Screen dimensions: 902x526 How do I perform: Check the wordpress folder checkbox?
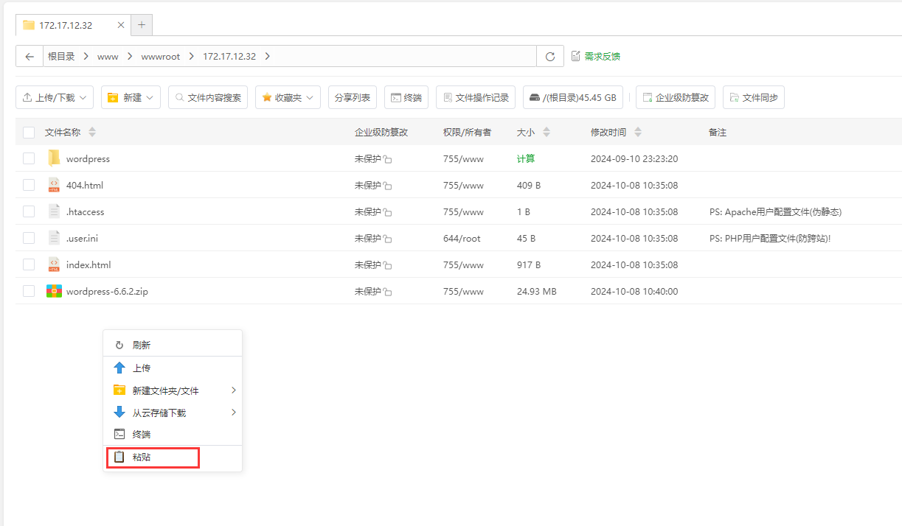(29, 158)
